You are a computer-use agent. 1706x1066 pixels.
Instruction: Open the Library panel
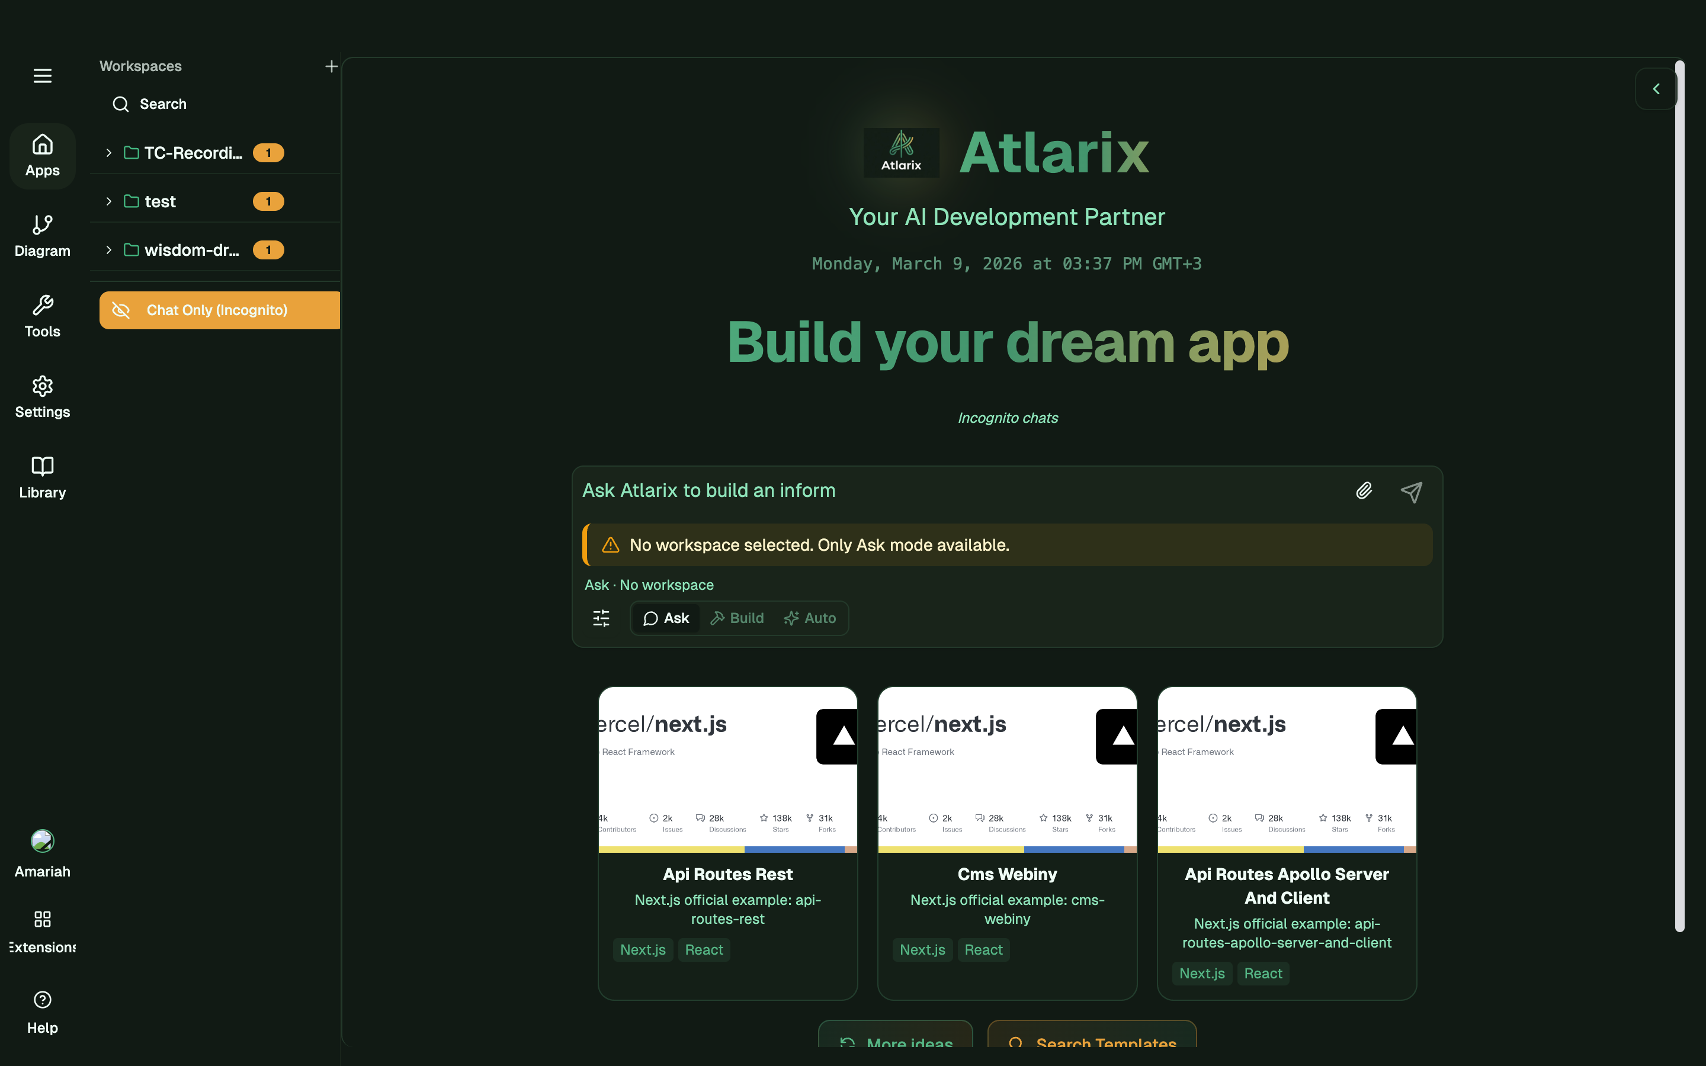click(x=41, y=477)
